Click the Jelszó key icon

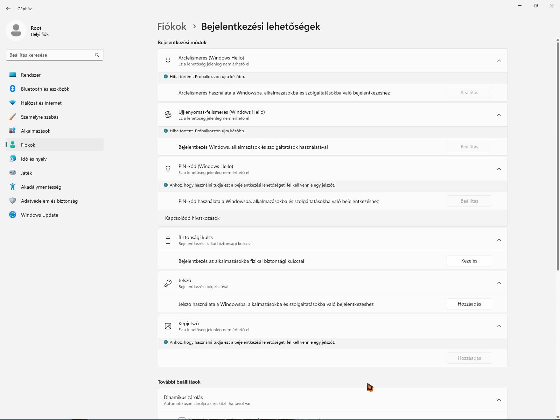point(168,283)
